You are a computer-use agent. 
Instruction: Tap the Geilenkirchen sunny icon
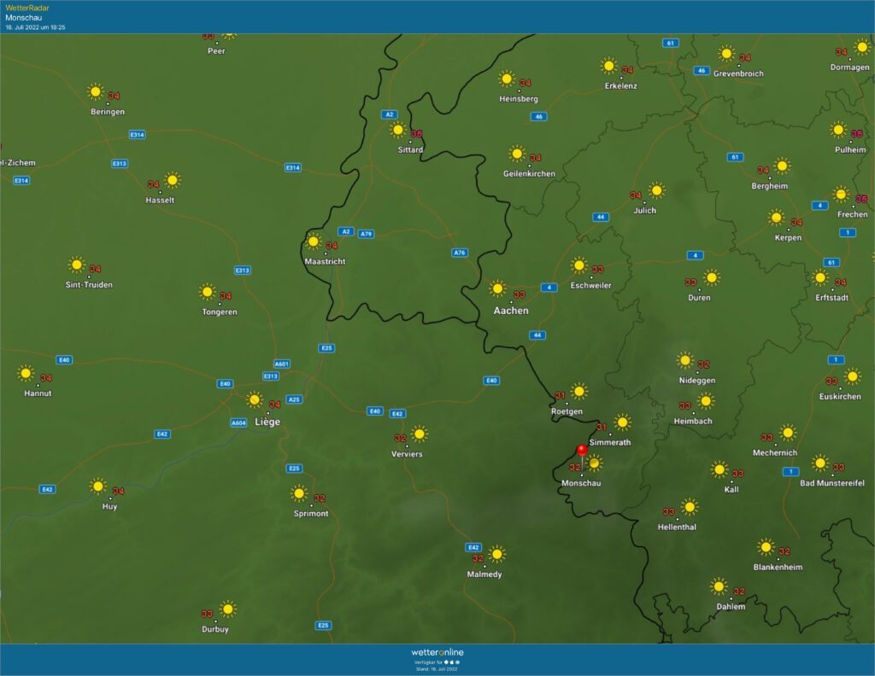point(517,154)
